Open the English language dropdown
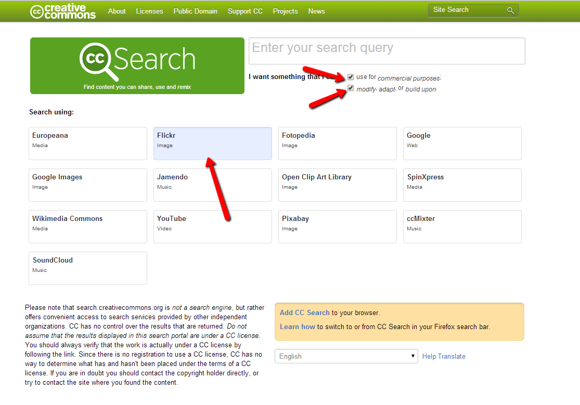 coord(346,356)
